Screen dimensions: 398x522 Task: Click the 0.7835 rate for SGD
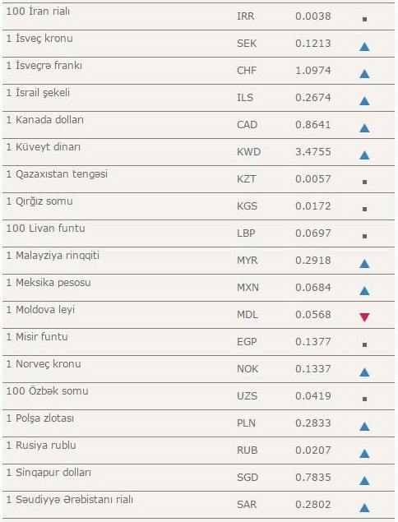coord(313,478)
